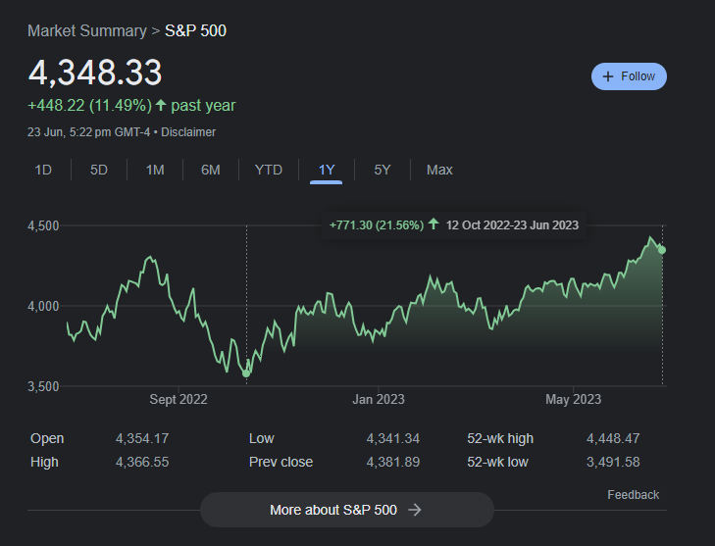Click the green up arrow beside past year
The image size is (715, 546).
pyautogui.click(x=160, y=105)
